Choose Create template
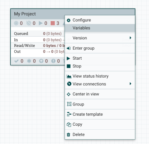This screenshot has width=149, height=144. pos(100,114)
